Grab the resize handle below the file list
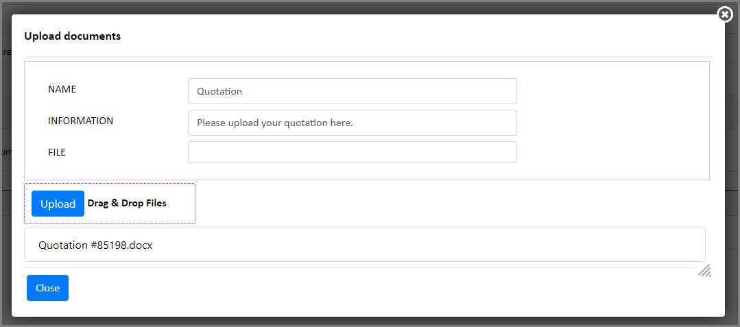 704,270
